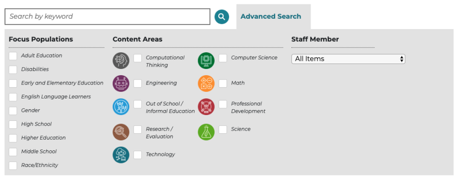The width and height of the screenshot is (459, 179).
Task: Check the Race/Ethnicity checkbox
Action: [x=13, y=166]
